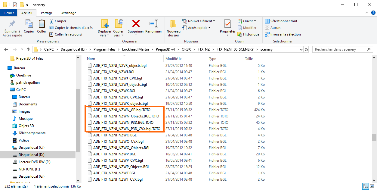This screenshot has height=190, width=377.
Task: Sort by Modifié le column
Action: pyautogui.click(x=185, y=59)
